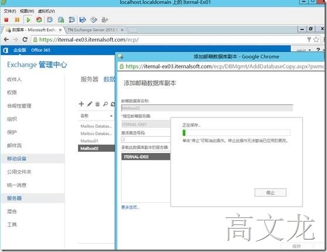Go to 收件人 in the left navigation
The image size is (327, 252).
tap(14, 80)
